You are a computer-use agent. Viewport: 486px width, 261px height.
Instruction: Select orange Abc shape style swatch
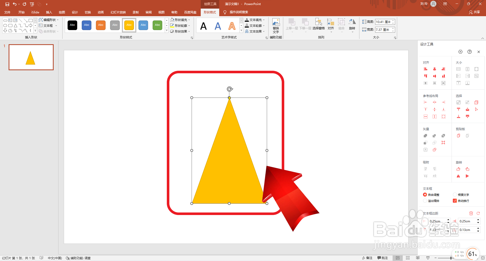(101, 25)
